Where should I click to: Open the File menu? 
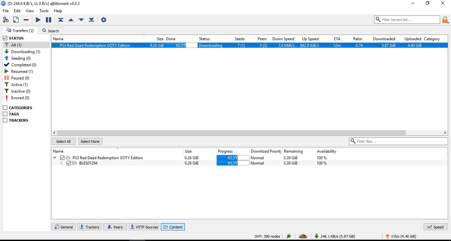click(x=6, y=11)
